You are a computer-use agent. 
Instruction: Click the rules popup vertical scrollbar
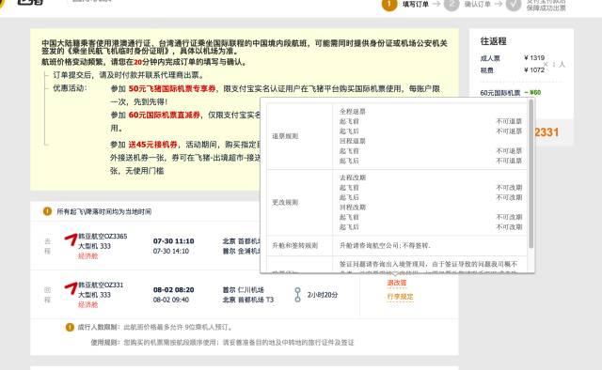pos(531,174)
